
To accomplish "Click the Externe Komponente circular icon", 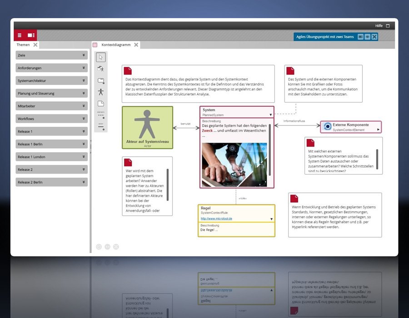I will (327, 126).
